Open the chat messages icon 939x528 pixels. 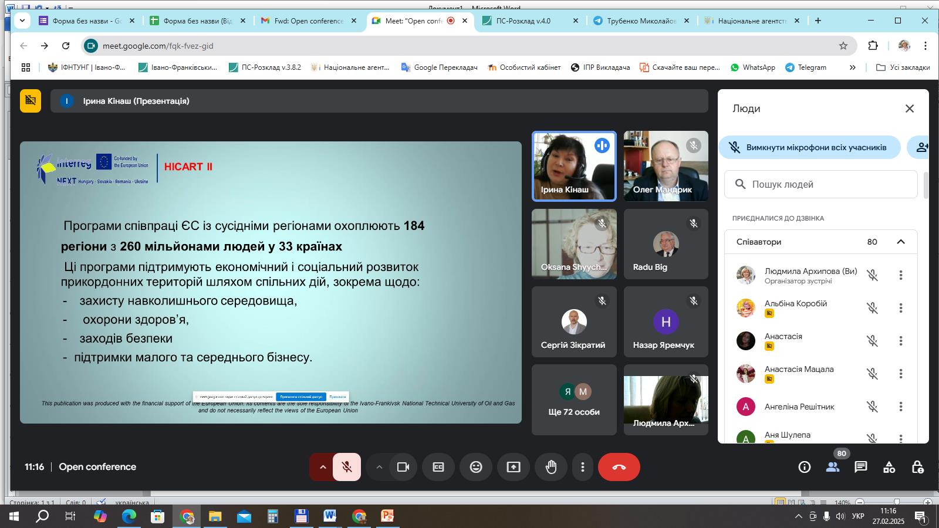click(860, 467)
